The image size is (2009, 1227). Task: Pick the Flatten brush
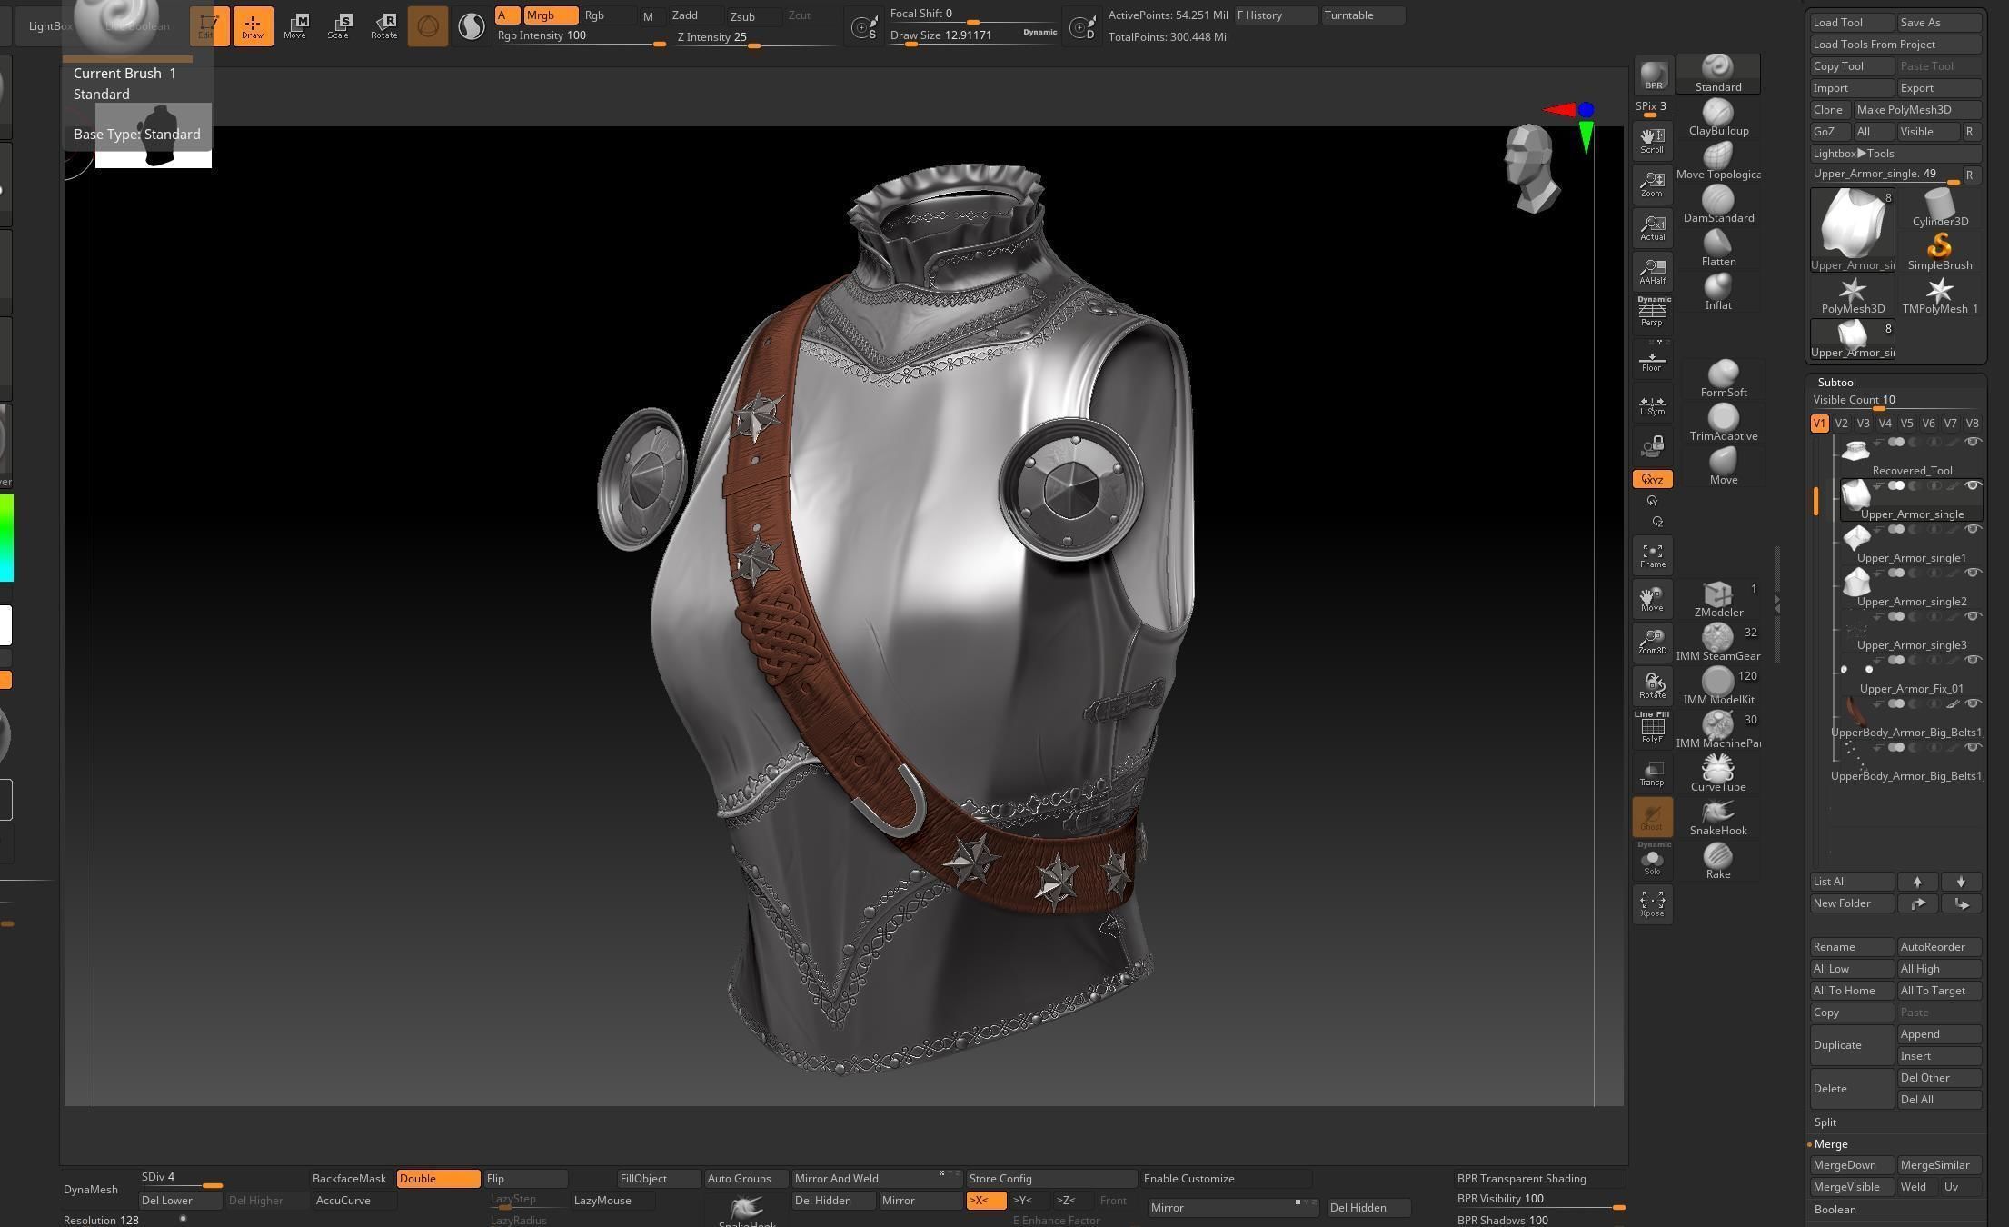[1718, 249]
